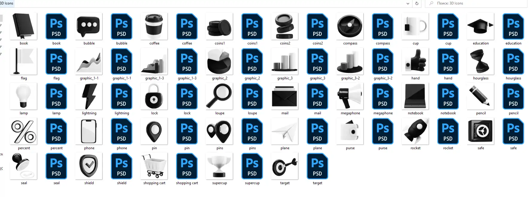Click the speech bubble image thumbnail

pyautogui.click(x=89, y=26)
